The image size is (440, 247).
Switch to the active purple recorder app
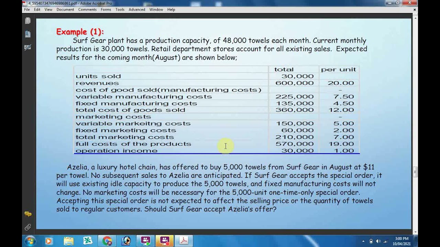coord(165,241)
